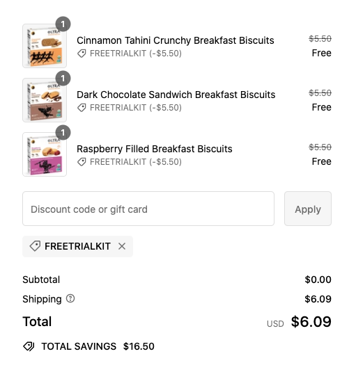Select Dark Chocolate Sandwich Breakfast Biscuits title
The image size is (356, 388).
[176, 95]
